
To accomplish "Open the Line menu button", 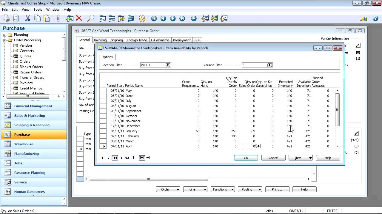I will tap(195, 189).
